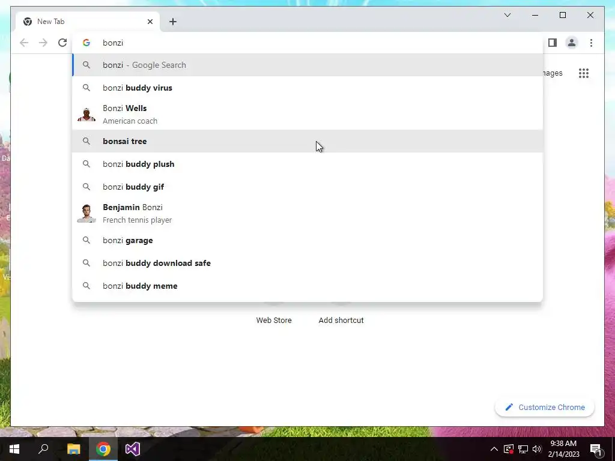This screenshot has width=615, height=461.
Task: Add a new tab with plus button
Action: 173,22
